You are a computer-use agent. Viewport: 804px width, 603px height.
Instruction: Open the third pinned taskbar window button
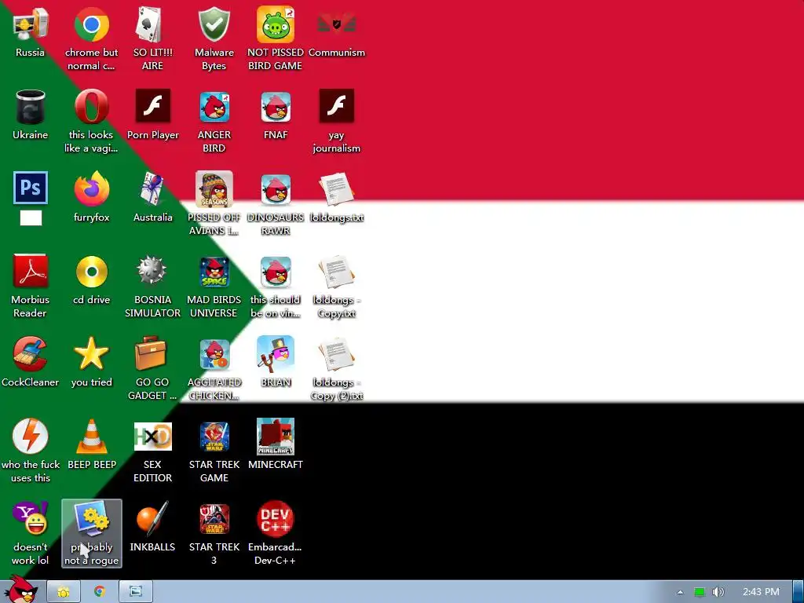tap(136, 592)
